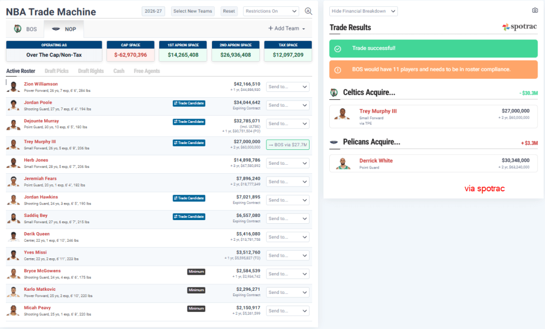Viewport: 545px width, 329px height.
Task: Select the Draft Rights tab
Action: (91, 71)
